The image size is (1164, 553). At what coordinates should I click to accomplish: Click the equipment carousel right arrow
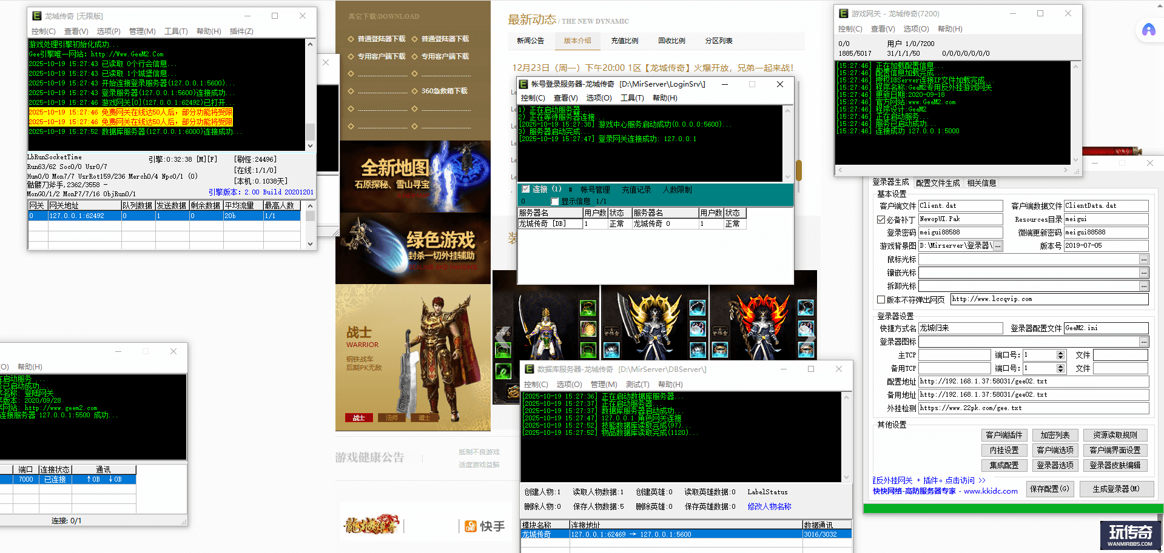click(810, 337)
